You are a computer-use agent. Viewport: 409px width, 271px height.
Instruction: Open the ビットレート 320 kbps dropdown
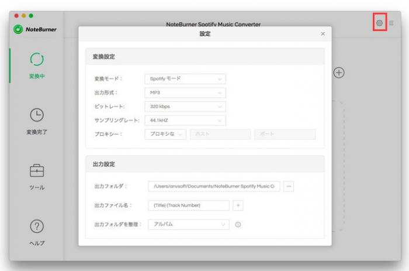pos(185,107)
